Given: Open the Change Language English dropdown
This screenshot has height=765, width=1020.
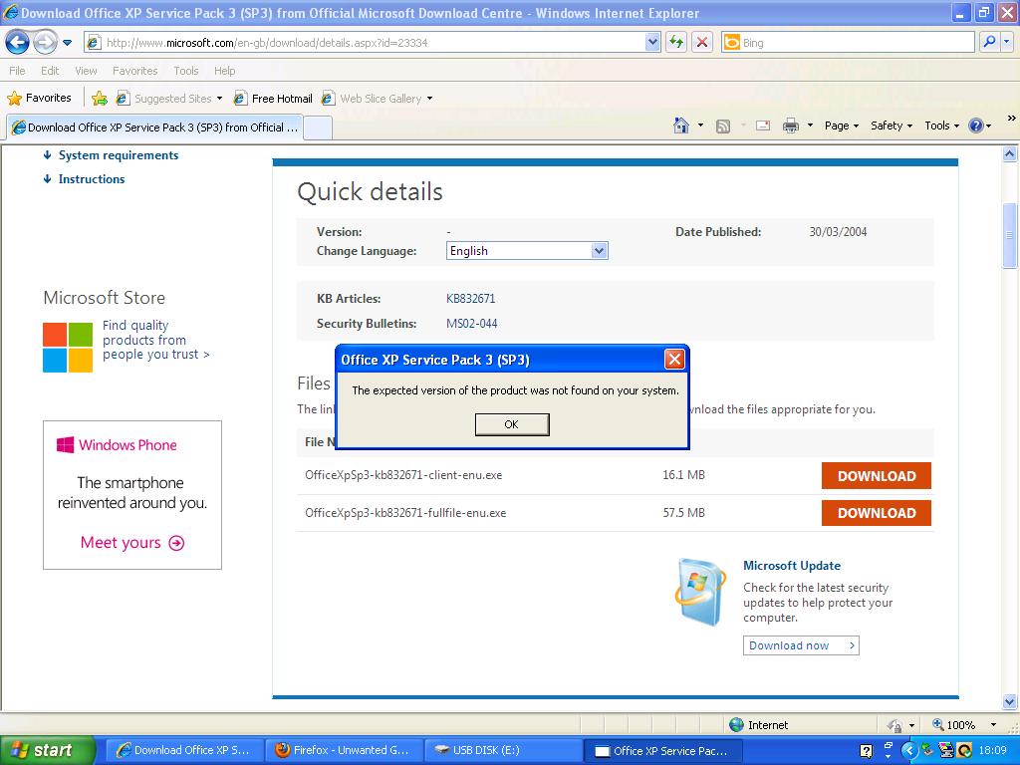Looking at the screenshot, I should tap(527, 250).
